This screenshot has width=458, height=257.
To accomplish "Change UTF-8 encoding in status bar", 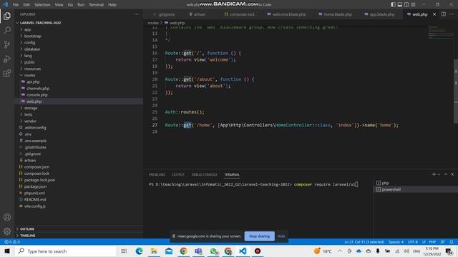I will pos(412,242).
